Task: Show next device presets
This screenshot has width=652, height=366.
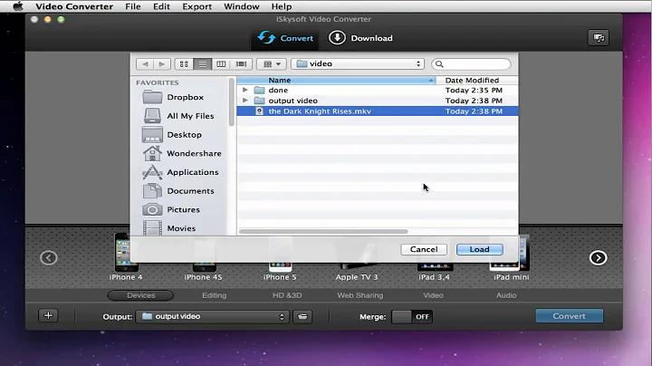Action: pos(598,258)
